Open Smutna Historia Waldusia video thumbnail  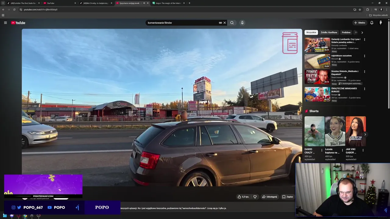tap(317, 77)
